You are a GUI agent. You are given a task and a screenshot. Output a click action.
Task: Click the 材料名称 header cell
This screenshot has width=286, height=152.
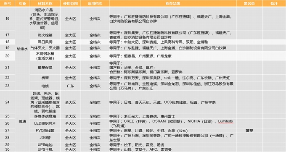45,3
